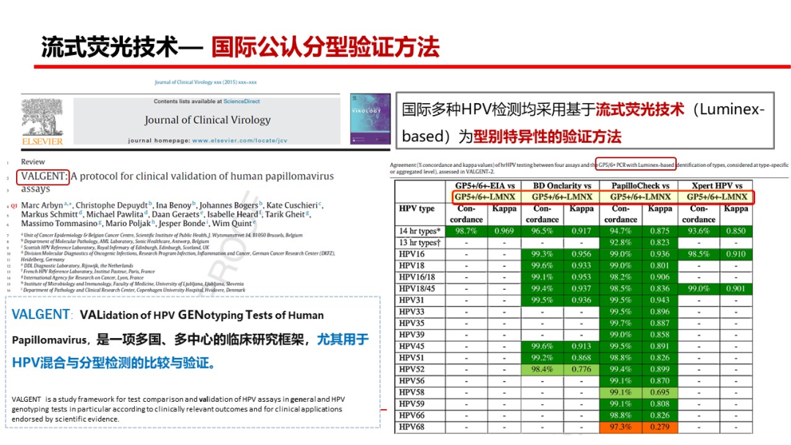Click the '0.801' kappa cell for HPV18

coord(659,266)
